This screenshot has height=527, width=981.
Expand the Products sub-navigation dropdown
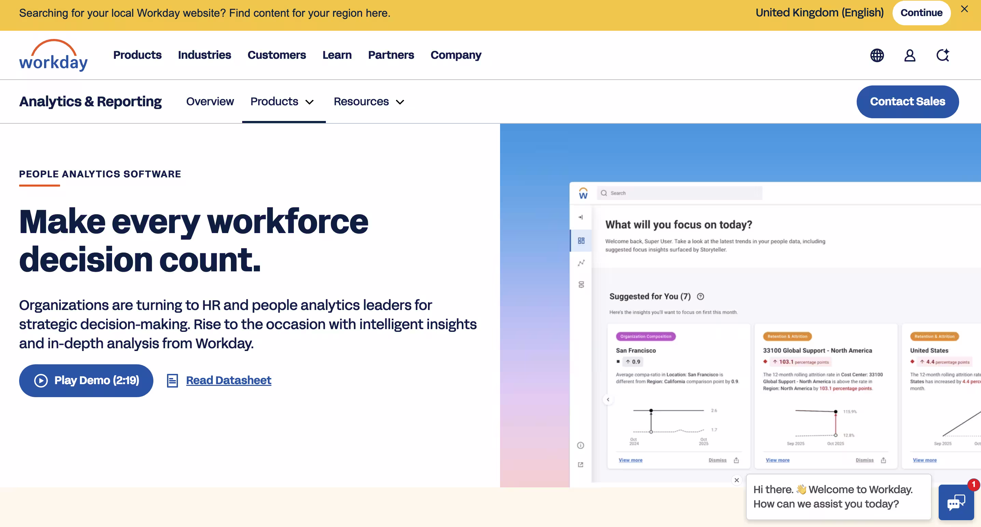pyautogui.click(x=282, y=102)
